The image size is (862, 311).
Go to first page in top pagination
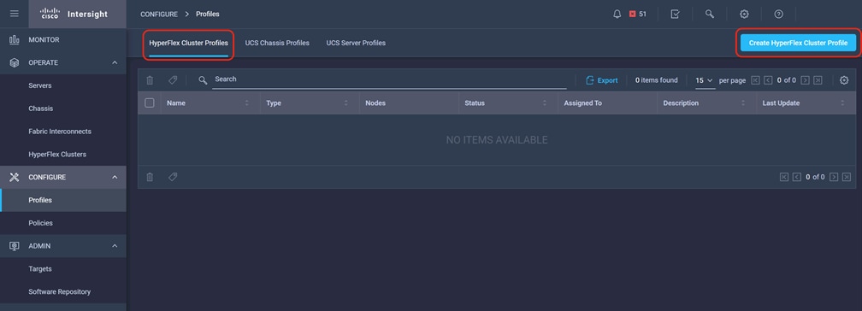(755, 80)
